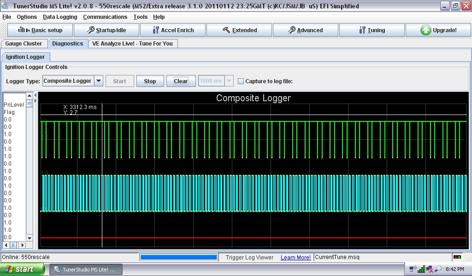The height and width of the screenshot is (276, 472).
Task: Click the connection status indicator in status bar
Action: pyautogui.click(x=457, y=257)
